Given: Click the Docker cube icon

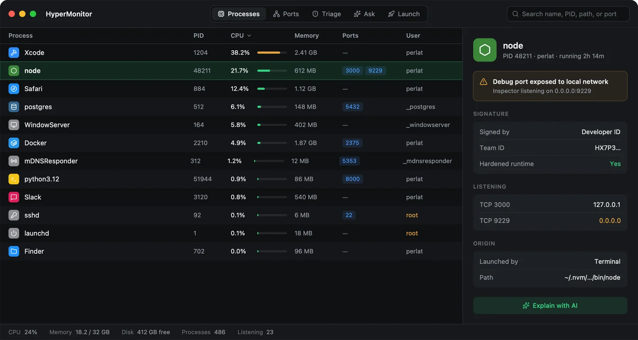Looking at the screenshot, I should pos(14,143).
